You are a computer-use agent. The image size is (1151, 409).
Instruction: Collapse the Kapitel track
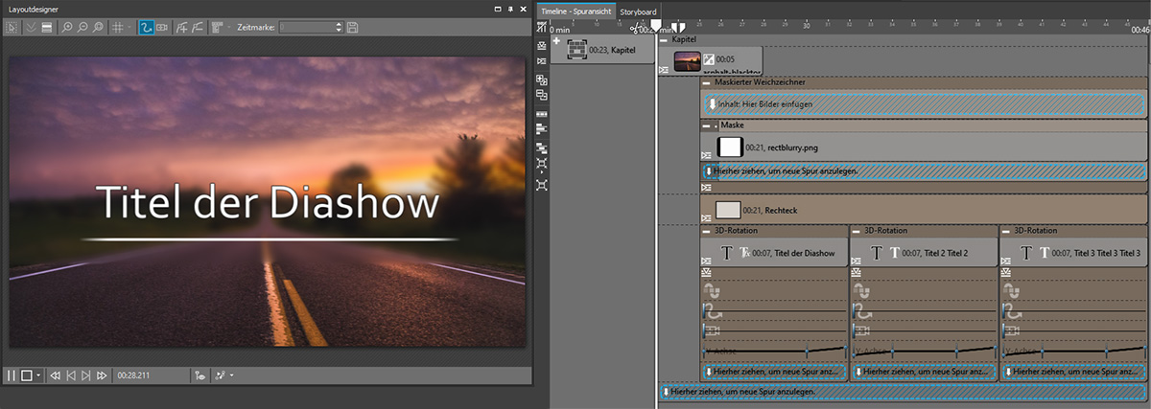pyautogui.click(x=664, y=39)
